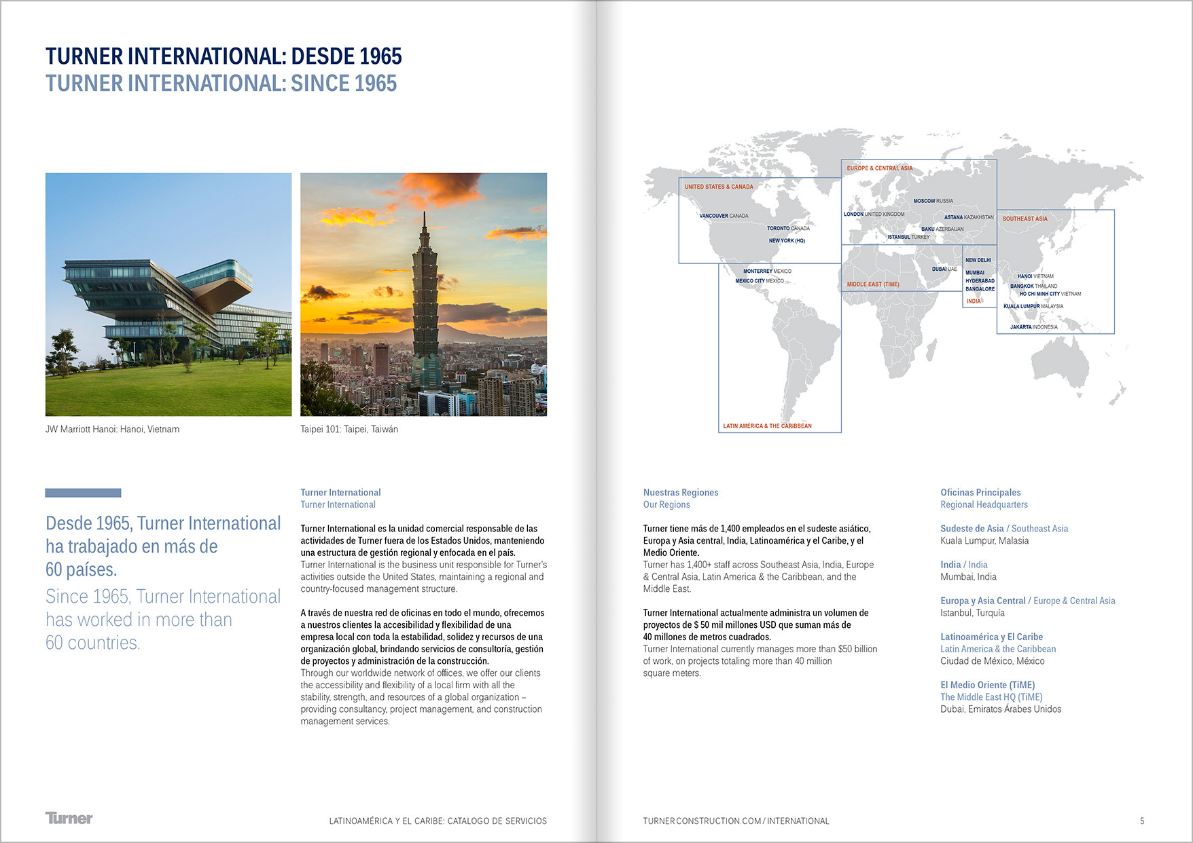Click 'El Medio Oriente (TiME)' entry

(x=988, y=685)
